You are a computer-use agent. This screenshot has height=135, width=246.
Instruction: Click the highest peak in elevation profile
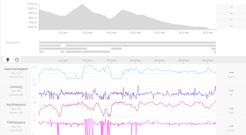point(82,5)
